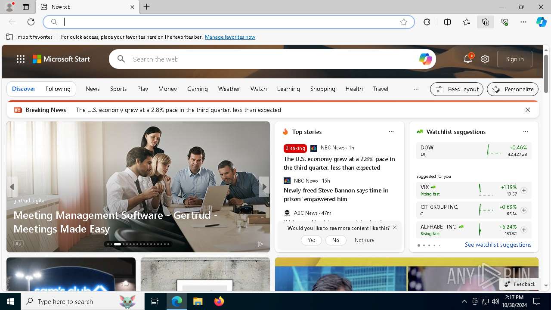The image size is (551, 310).
Task: Close the content feedback prompt
Action: click(x=395, y=227)
